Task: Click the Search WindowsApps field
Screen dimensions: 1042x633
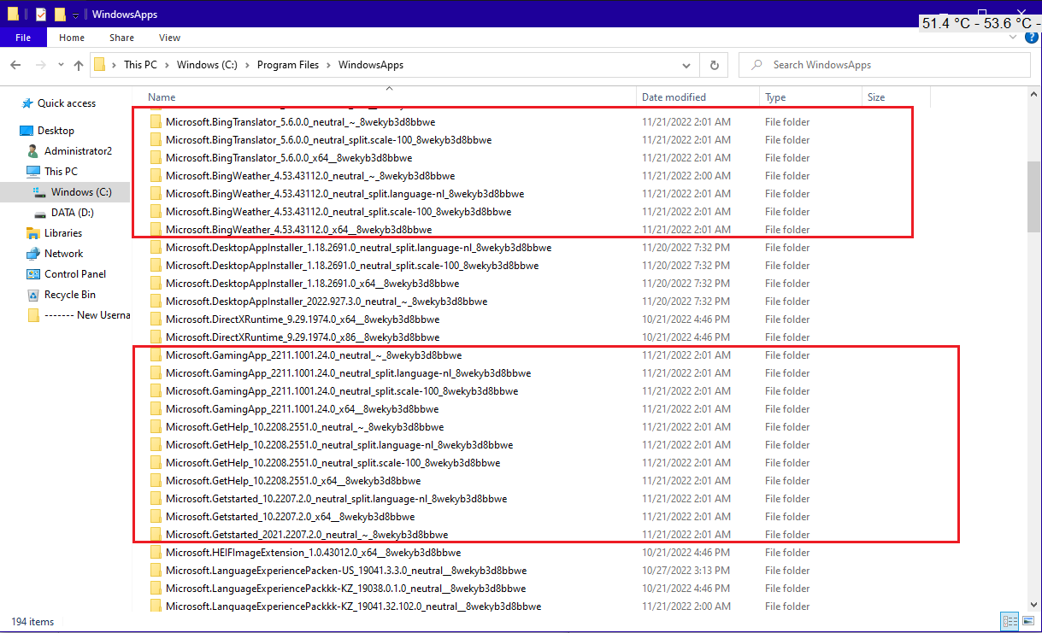Action: (x=885, y=65)
